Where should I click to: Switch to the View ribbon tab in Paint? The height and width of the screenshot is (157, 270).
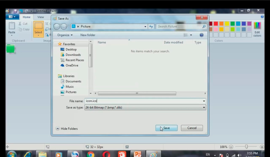click(x=40, y=17)
